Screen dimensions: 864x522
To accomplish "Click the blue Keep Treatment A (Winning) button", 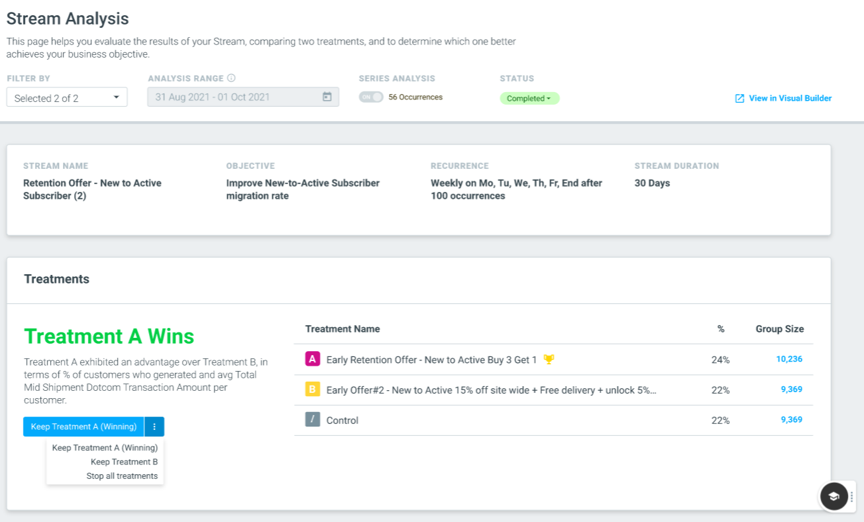I will point(83,427).
